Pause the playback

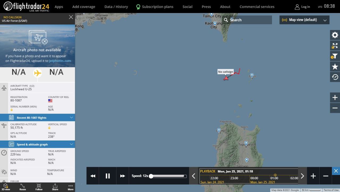pos(108,176)
